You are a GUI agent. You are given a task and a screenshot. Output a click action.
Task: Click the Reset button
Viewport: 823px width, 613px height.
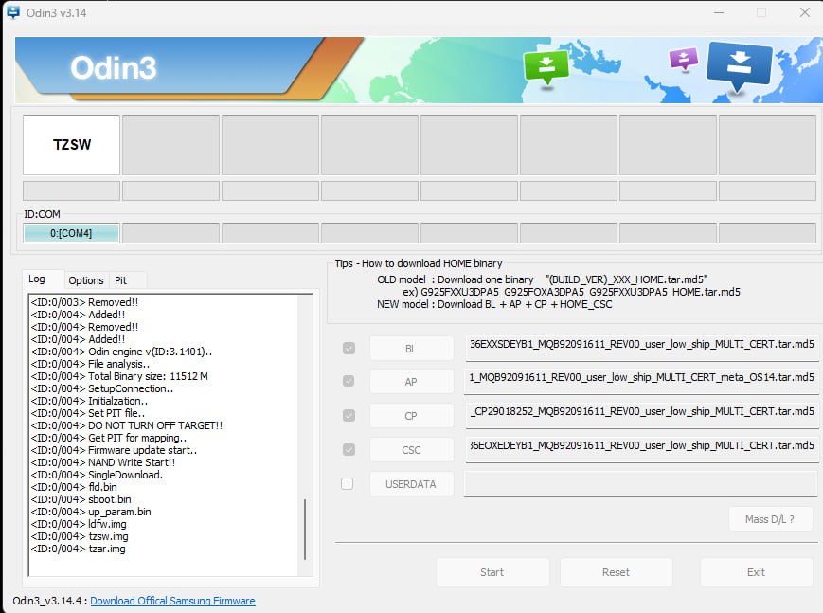tap(617, 572)
